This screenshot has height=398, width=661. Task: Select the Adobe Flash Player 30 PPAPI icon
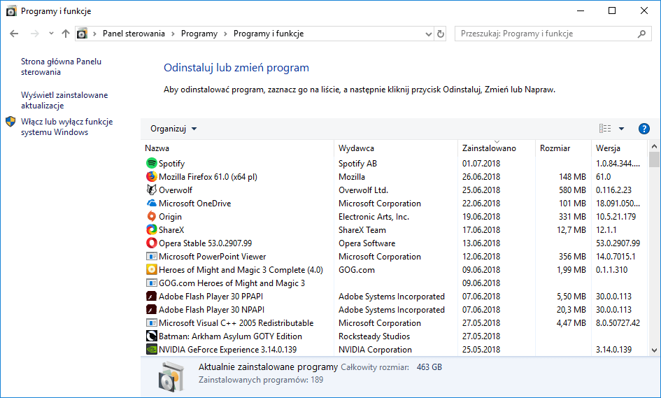[151, 296]
